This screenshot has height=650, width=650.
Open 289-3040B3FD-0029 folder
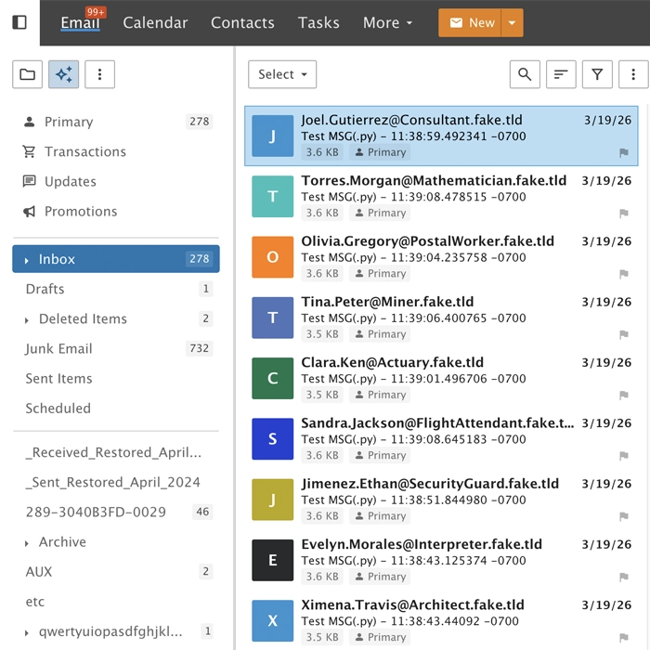click(x=116, y=512)
